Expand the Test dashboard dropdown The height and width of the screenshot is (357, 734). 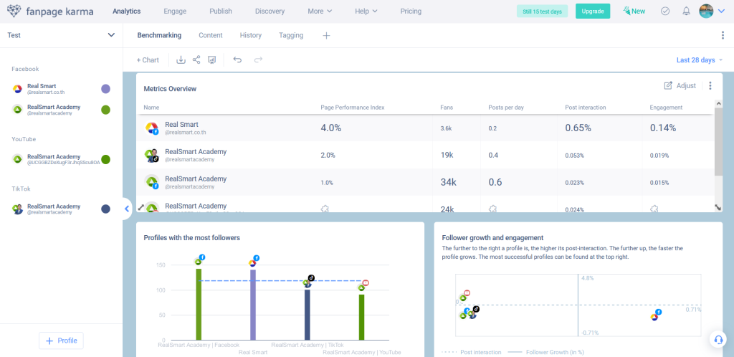coord(111,35)
